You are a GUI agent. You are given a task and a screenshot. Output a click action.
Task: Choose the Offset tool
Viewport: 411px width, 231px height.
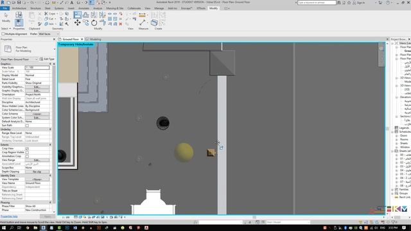pyautogui.click(x=85, y=14)
